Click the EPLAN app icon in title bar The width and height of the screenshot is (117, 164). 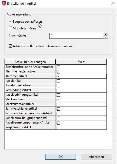(4, 3)
